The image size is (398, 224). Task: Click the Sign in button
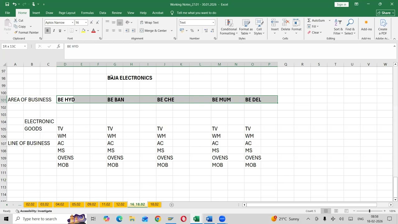pos(341,4)
